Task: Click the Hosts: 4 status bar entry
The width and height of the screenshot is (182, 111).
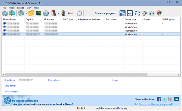Action: click(x=81, y=108)
